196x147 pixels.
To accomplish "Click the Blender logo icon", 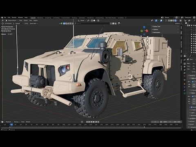I will pyautogui.click(x=2, y=18).
